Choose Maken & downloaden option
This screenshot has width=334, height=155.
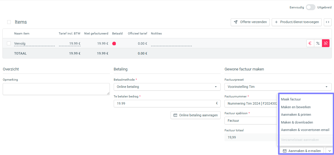click(297, 122)
